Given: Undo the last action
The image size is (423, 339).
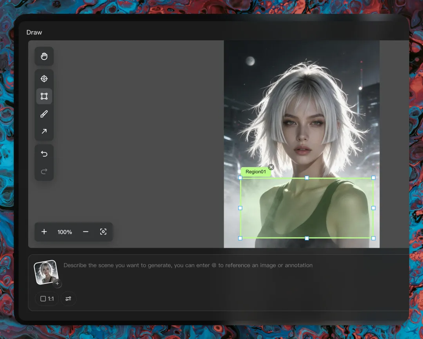Looking at the screenshot, I should 44,154.
